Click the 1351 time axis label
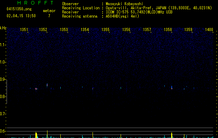 24,30
